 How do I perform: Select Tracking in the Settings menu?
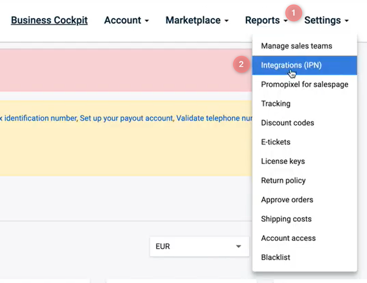275,104
